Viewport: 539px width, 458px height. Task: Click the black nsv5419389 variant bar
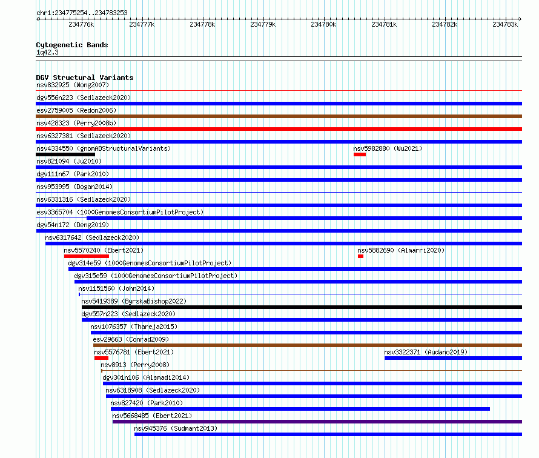[x=302, y=307]
